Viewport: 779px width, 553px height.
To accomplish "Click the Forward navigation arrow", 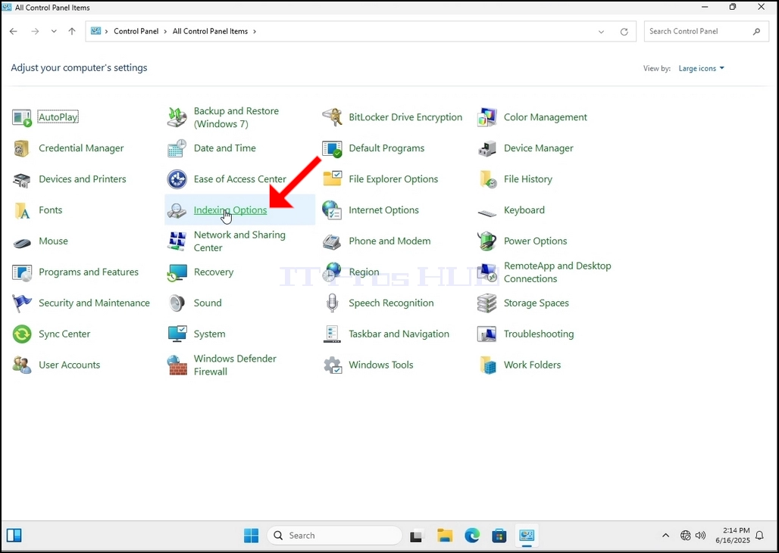I will pyautogui.click(x=35, y=31).
